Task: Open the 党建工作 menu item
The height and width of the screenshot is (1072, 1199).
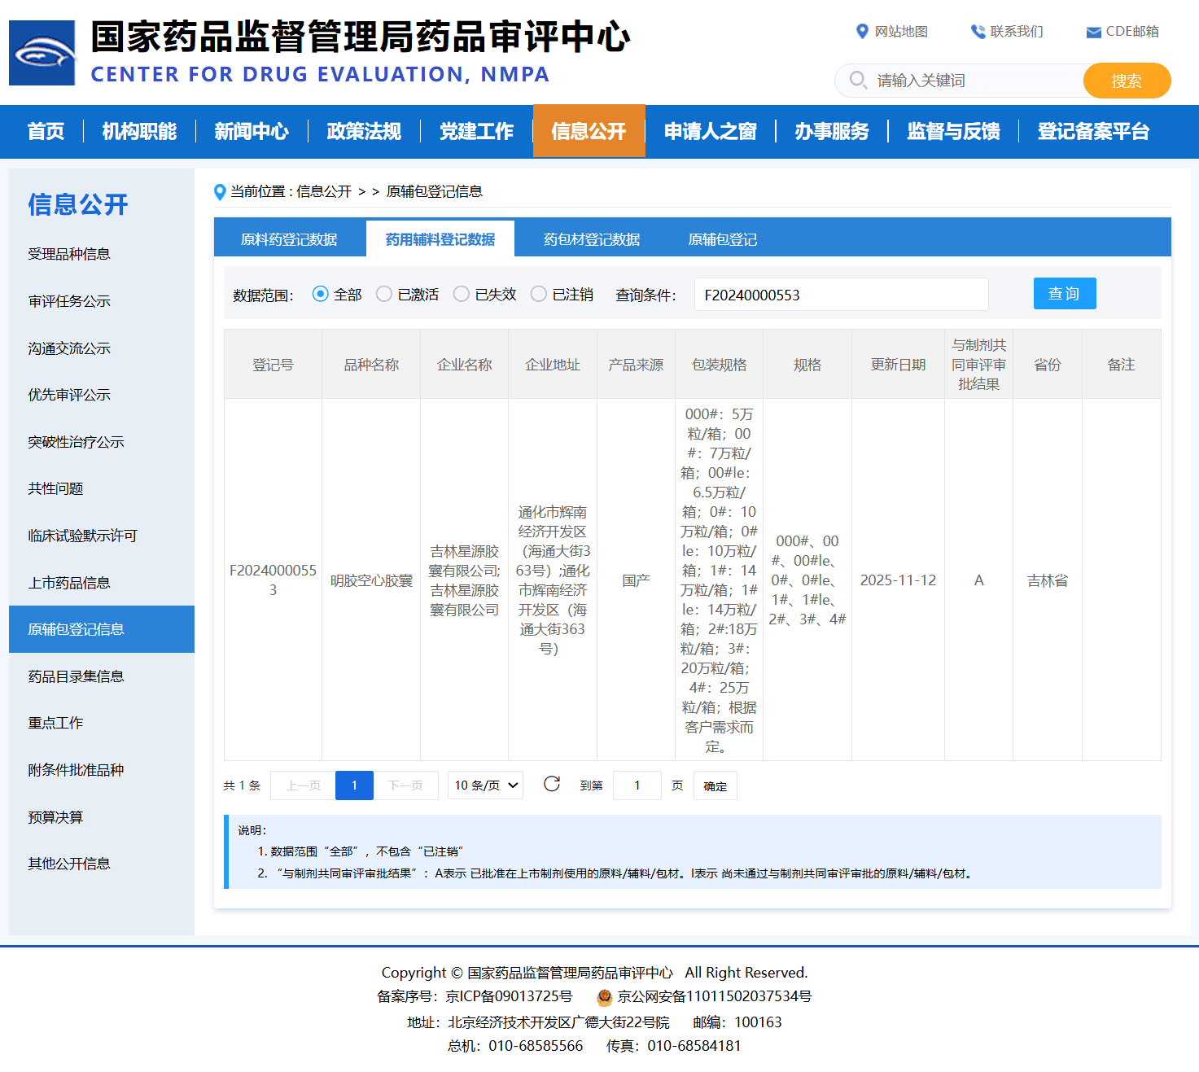Action: click(476, 131)
